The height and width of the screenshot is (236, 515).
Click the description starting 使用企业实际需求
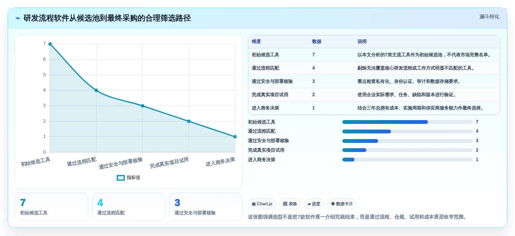[407, 95]
